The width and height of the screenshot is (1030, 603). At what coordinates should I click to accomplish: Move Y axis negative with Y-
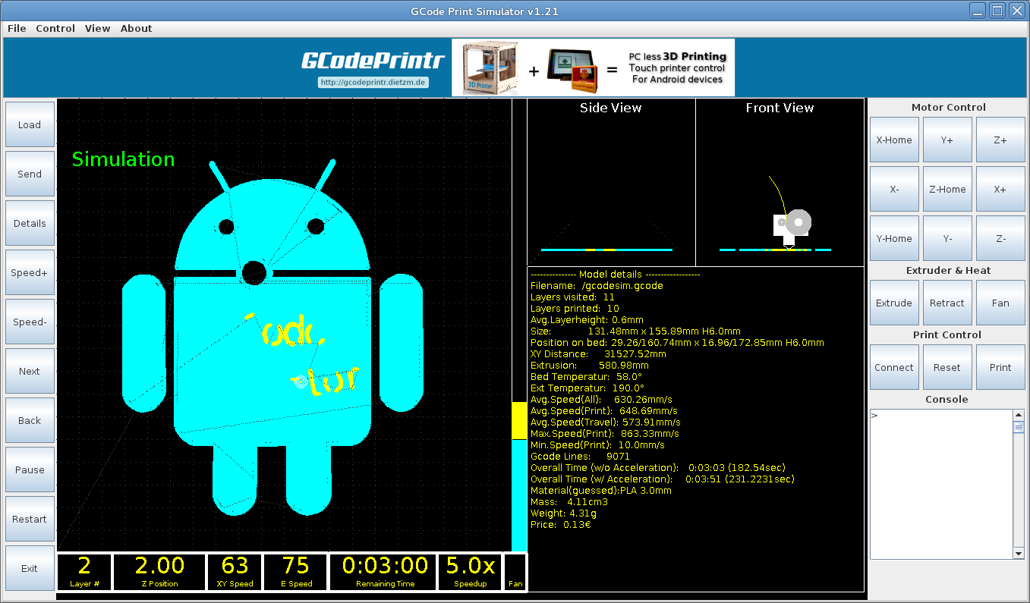[947, 238]
